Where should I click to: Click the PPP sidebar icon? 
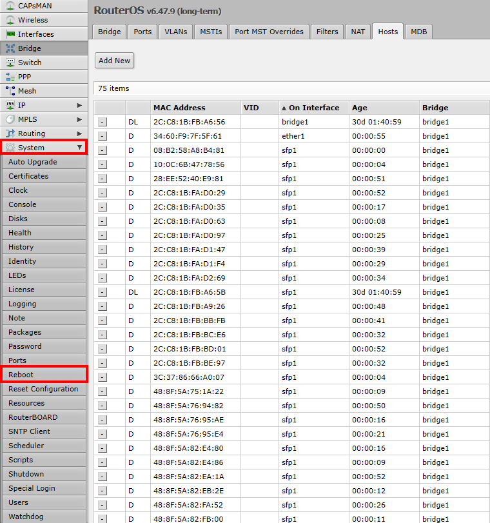[10, 77]
